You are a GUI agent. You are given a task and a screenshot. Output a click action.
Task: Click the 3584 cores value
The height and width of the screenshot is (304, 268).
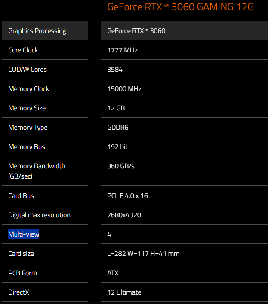(115, 70)
